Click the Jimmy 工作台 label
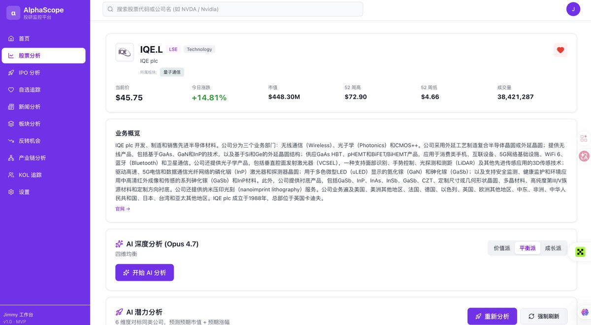This screenshot has width=591, height=325. tap(18, 315)
